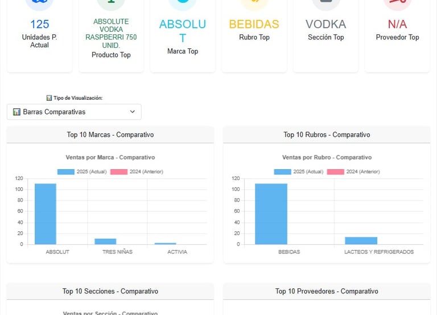437x315 pixels.
Task: Open the Barras Comparativas visualization dropdown
Action: coord(74,112)
